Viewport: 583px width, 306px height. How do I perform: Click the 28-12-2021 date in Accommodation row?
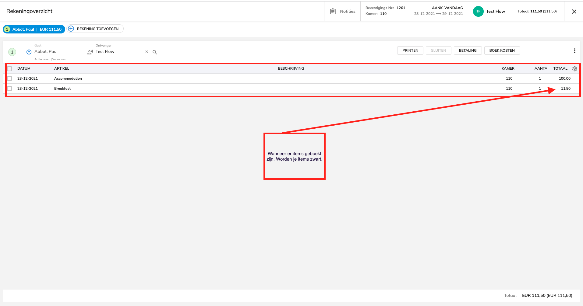(27, 78)
